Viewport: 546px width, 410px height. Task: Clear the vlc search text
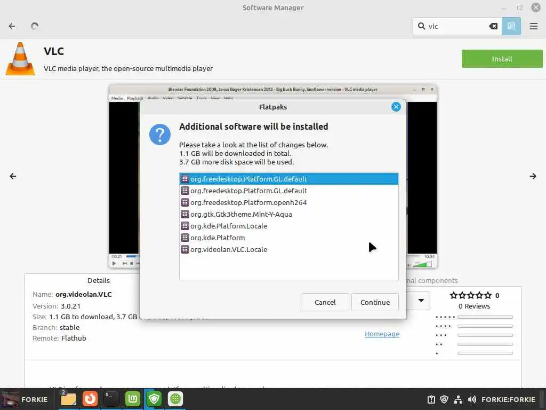pyautogui.click(x=493, y=26)
